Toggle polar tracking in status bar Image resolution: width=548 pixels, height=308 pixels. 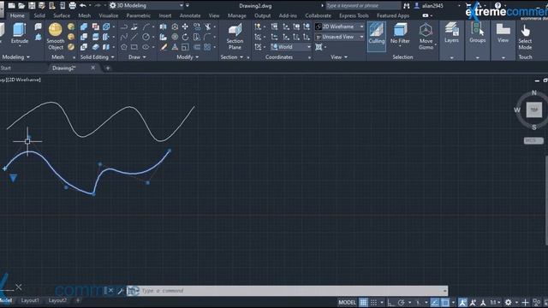tap(402, 302)
